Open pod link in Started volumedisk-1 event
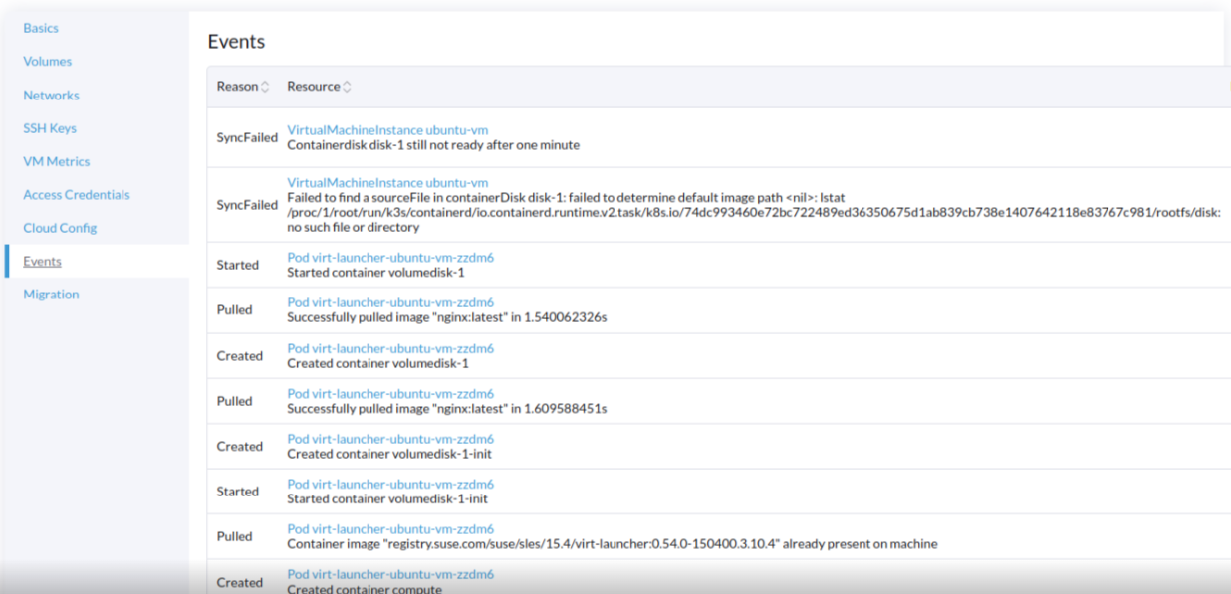This screenshot has width=1231, height=594. tap(390, 257)
